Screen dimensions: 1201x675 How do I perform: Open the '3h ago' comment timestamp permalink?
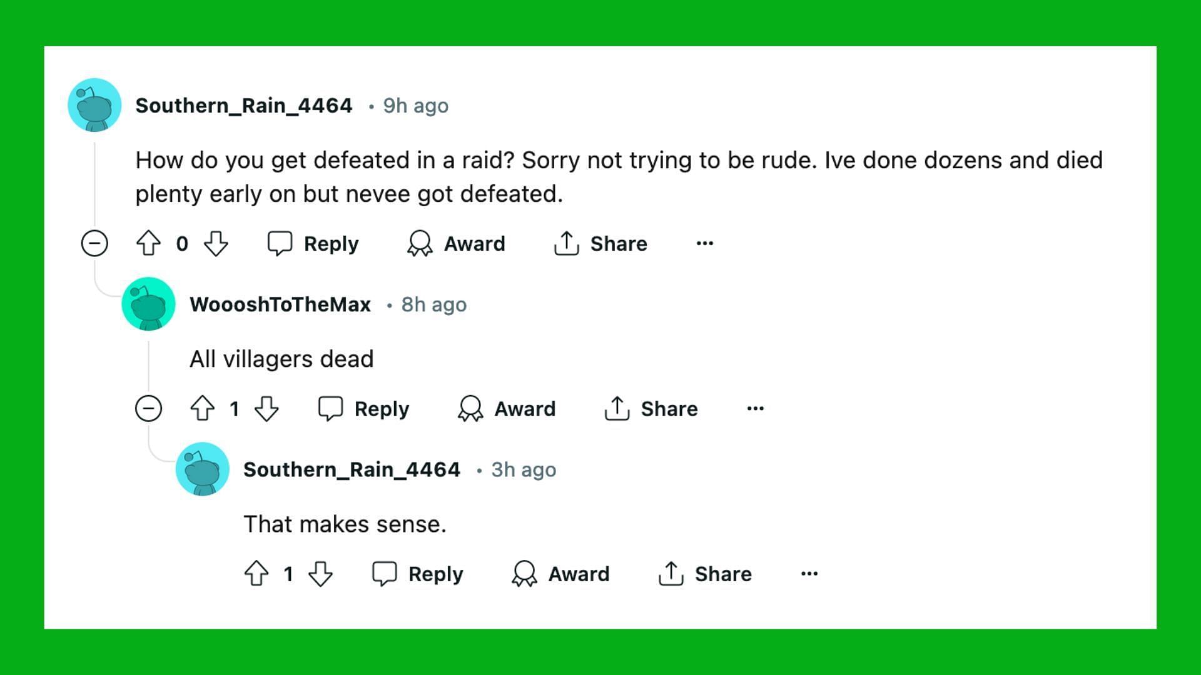(x=524, y=470)
